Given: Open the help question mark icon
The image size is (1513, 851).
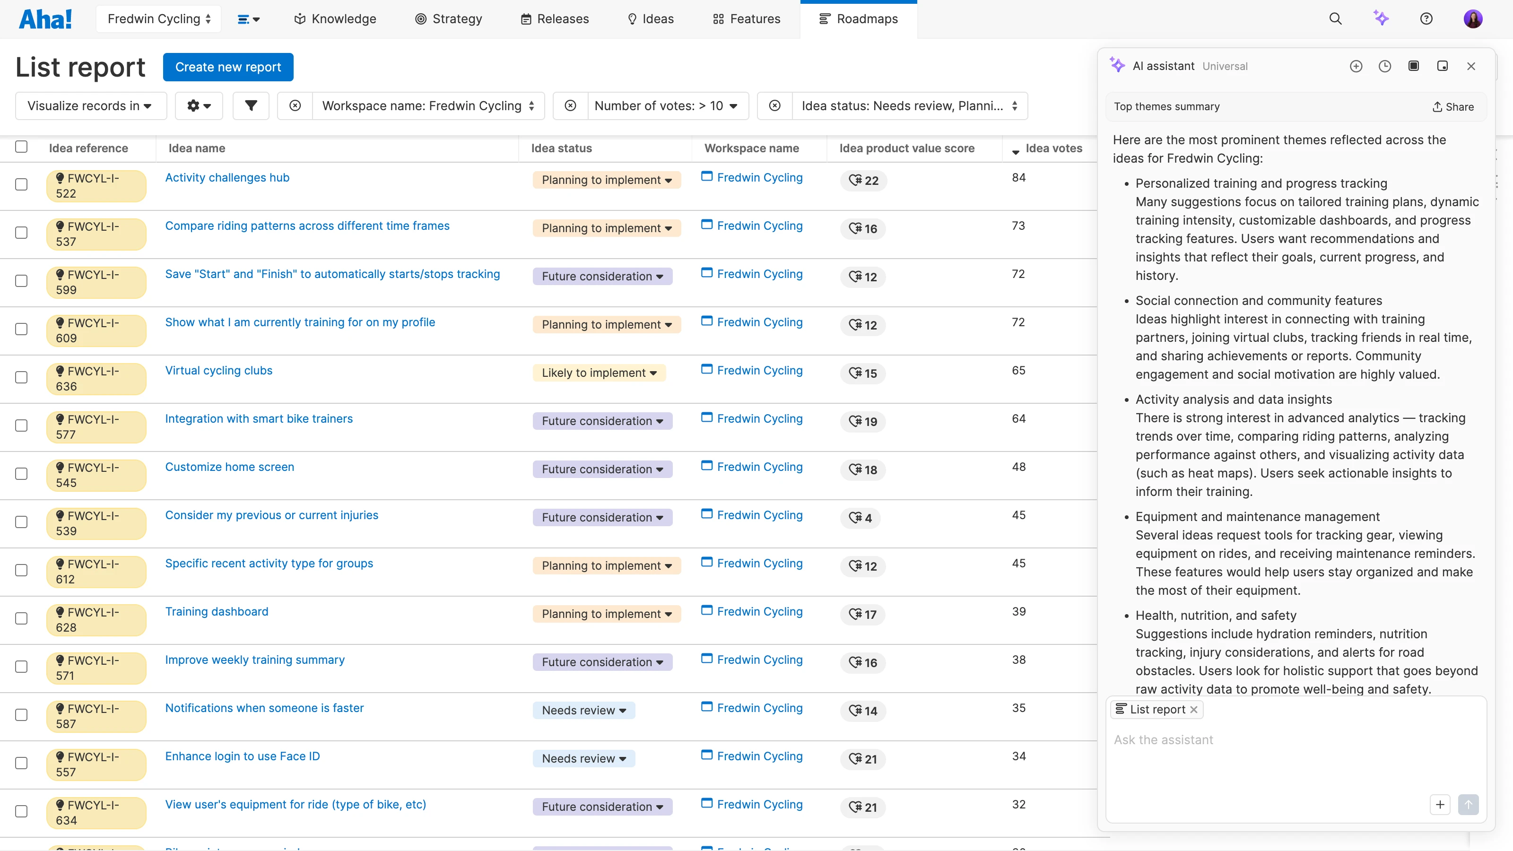Looking at the screenshot, I should pos(1427,18).
